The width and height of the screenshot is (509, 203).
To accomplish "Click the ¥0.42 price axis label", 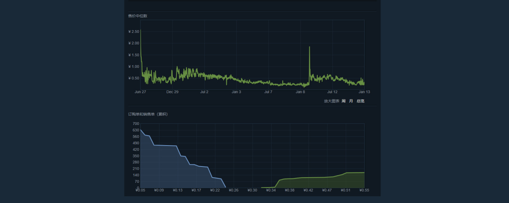I will (x=308, y=190).
